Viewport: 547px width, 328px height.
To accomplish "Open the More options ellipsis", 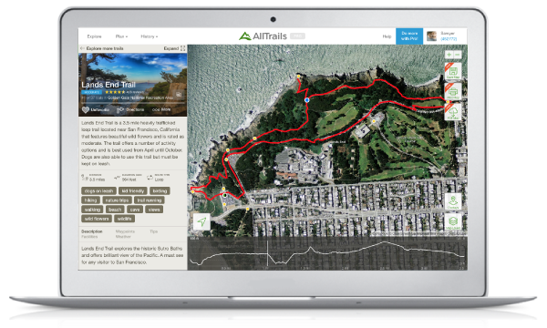I will pos(156,109).
